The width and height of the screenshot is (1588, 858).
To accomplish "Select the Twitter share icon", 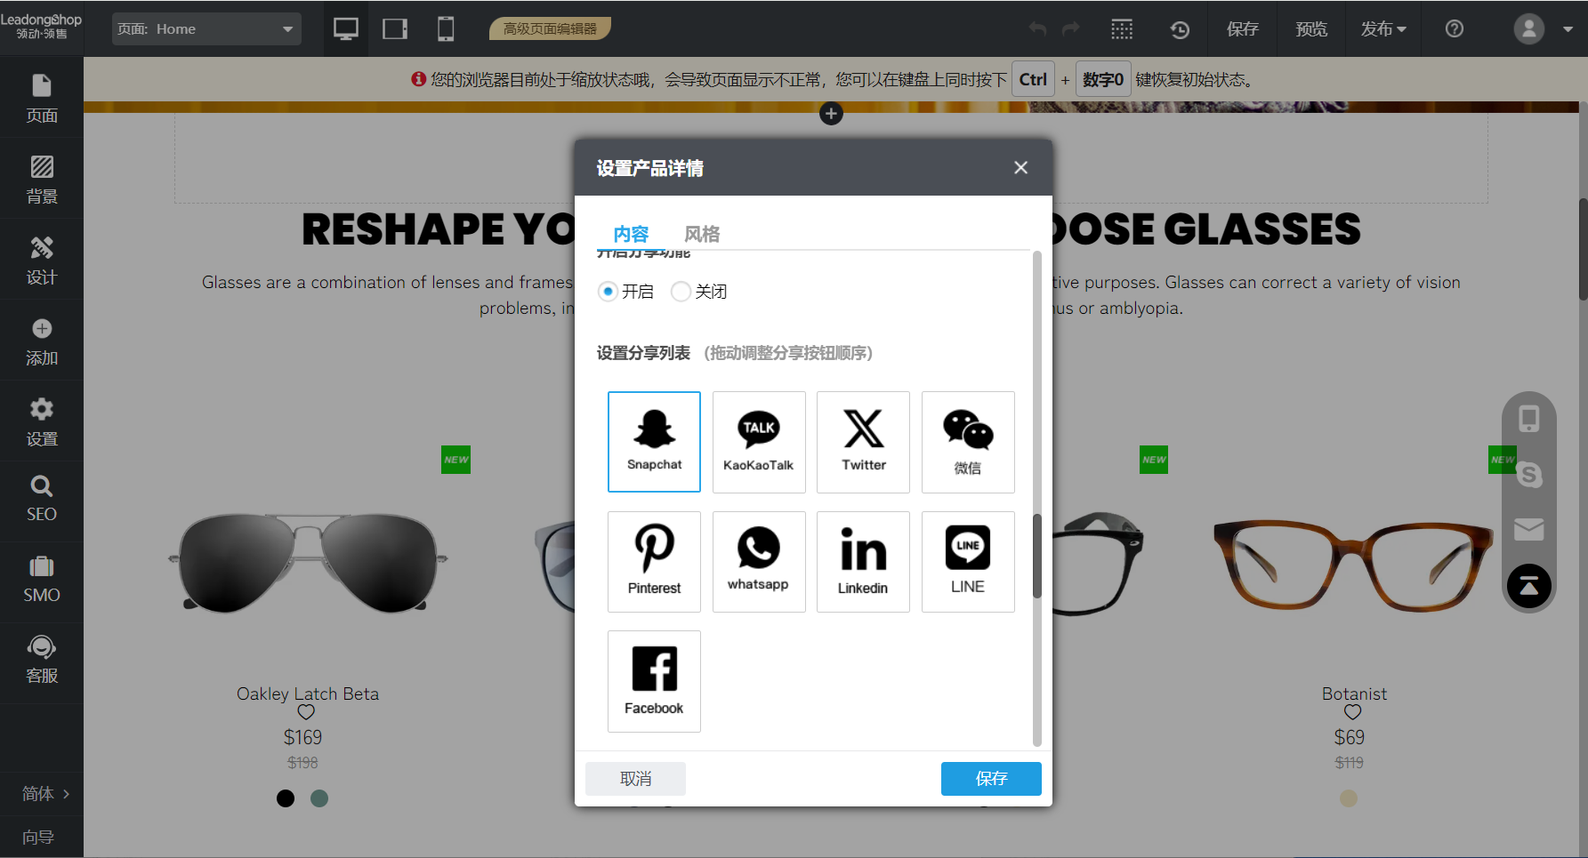I will (862, 442).
